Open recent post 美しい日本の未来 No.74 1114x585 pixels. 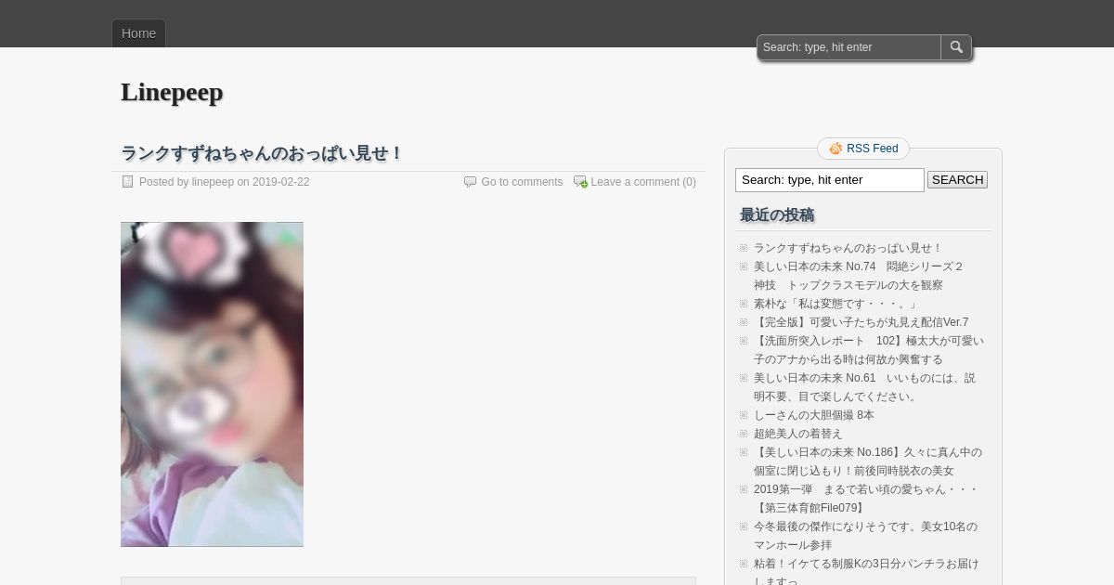pos(858,276)
